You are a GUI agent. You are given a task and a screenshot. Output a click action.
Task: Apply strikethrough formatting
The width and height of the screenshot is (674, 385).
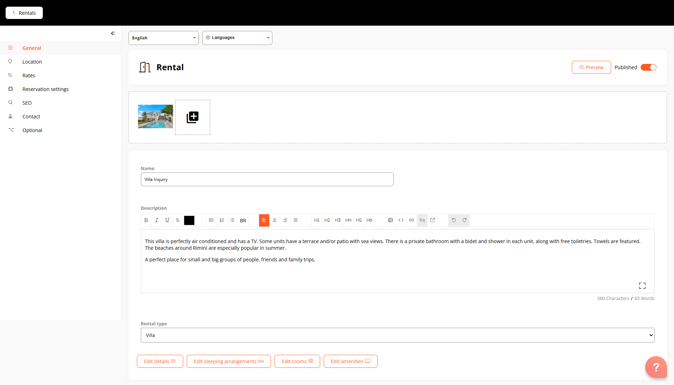click(178, 220)
